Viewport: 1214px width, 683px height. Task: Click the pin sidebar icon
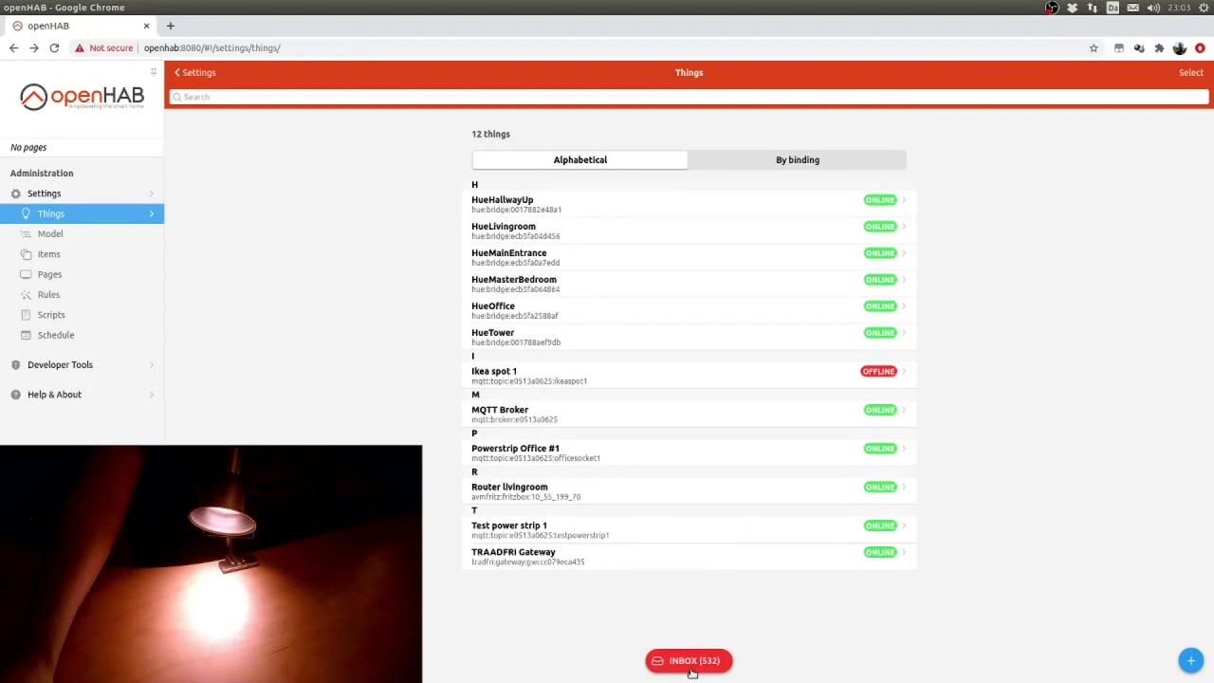tap(153, 72)
